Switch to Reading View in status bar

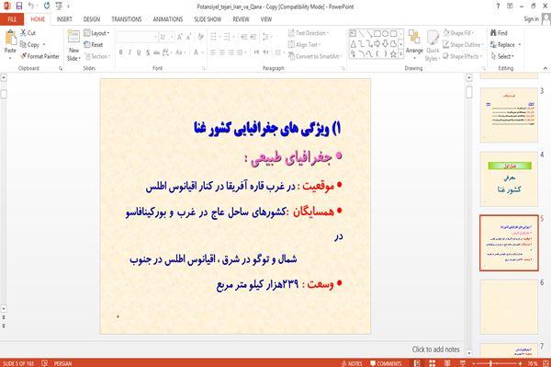point(447,363)
